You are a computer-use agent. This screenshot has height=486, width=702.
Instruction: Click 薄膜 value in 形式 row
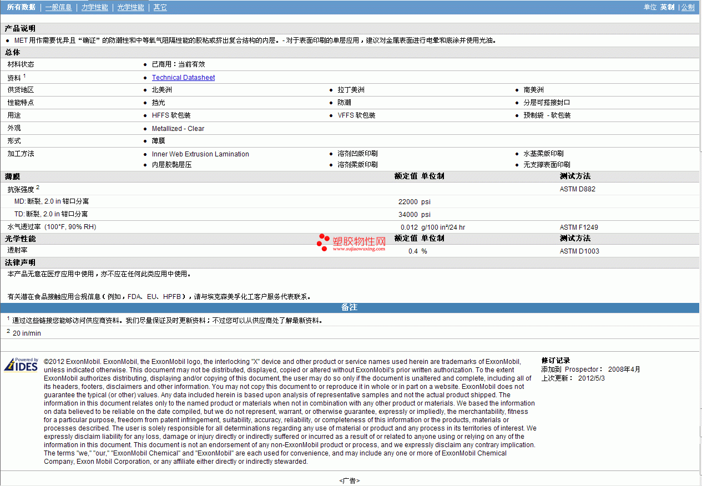(159, 141)
